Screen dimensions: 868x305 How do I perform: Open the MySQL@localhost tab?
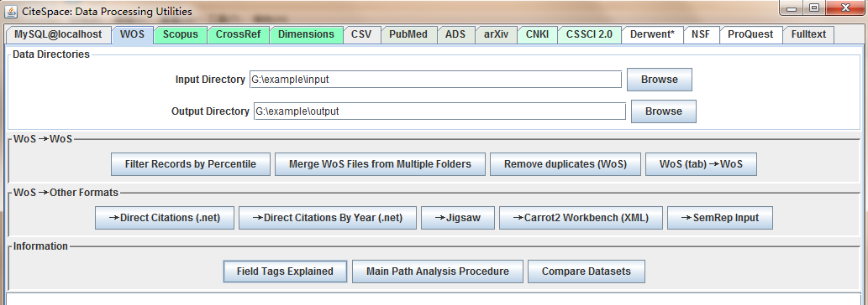coord(58,34)
